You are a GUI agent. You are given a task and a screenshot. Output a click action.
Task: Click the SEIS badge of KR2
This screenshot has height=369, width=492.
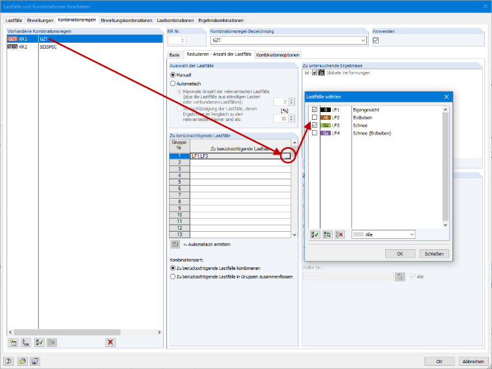pos(13,47)
